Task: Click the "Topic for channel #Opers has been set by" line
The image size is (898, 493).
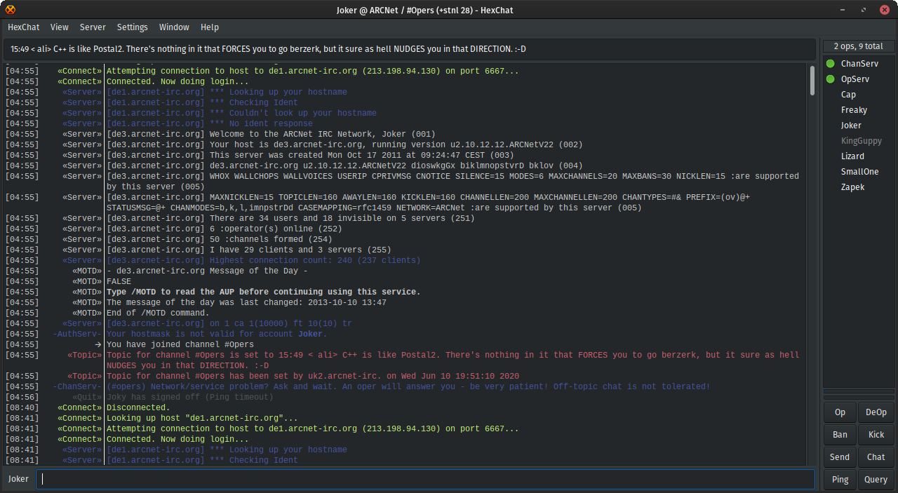Action: (313, 376)
